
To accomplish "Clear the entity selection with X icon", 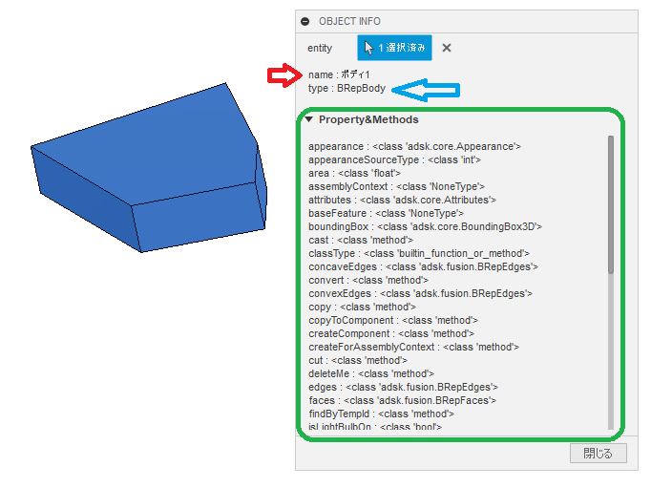I will coord(447,48).
